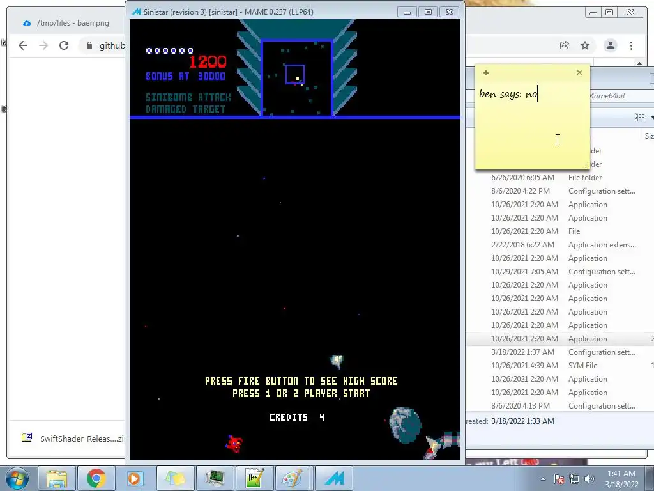Select the 10/26/2021 4:39 AM SYM File row
This screenshot has height=491, width=654.
[x=559, y=365]
